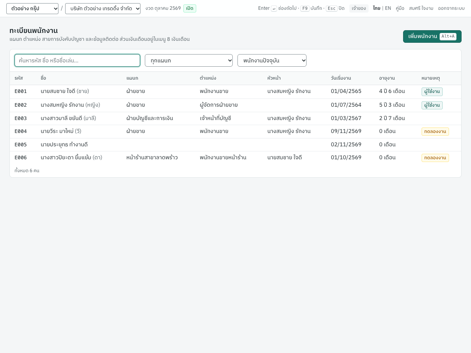The height and width of the screenshot is (353, 471).
Task: Select employee code E002
Action: (21, 105)
